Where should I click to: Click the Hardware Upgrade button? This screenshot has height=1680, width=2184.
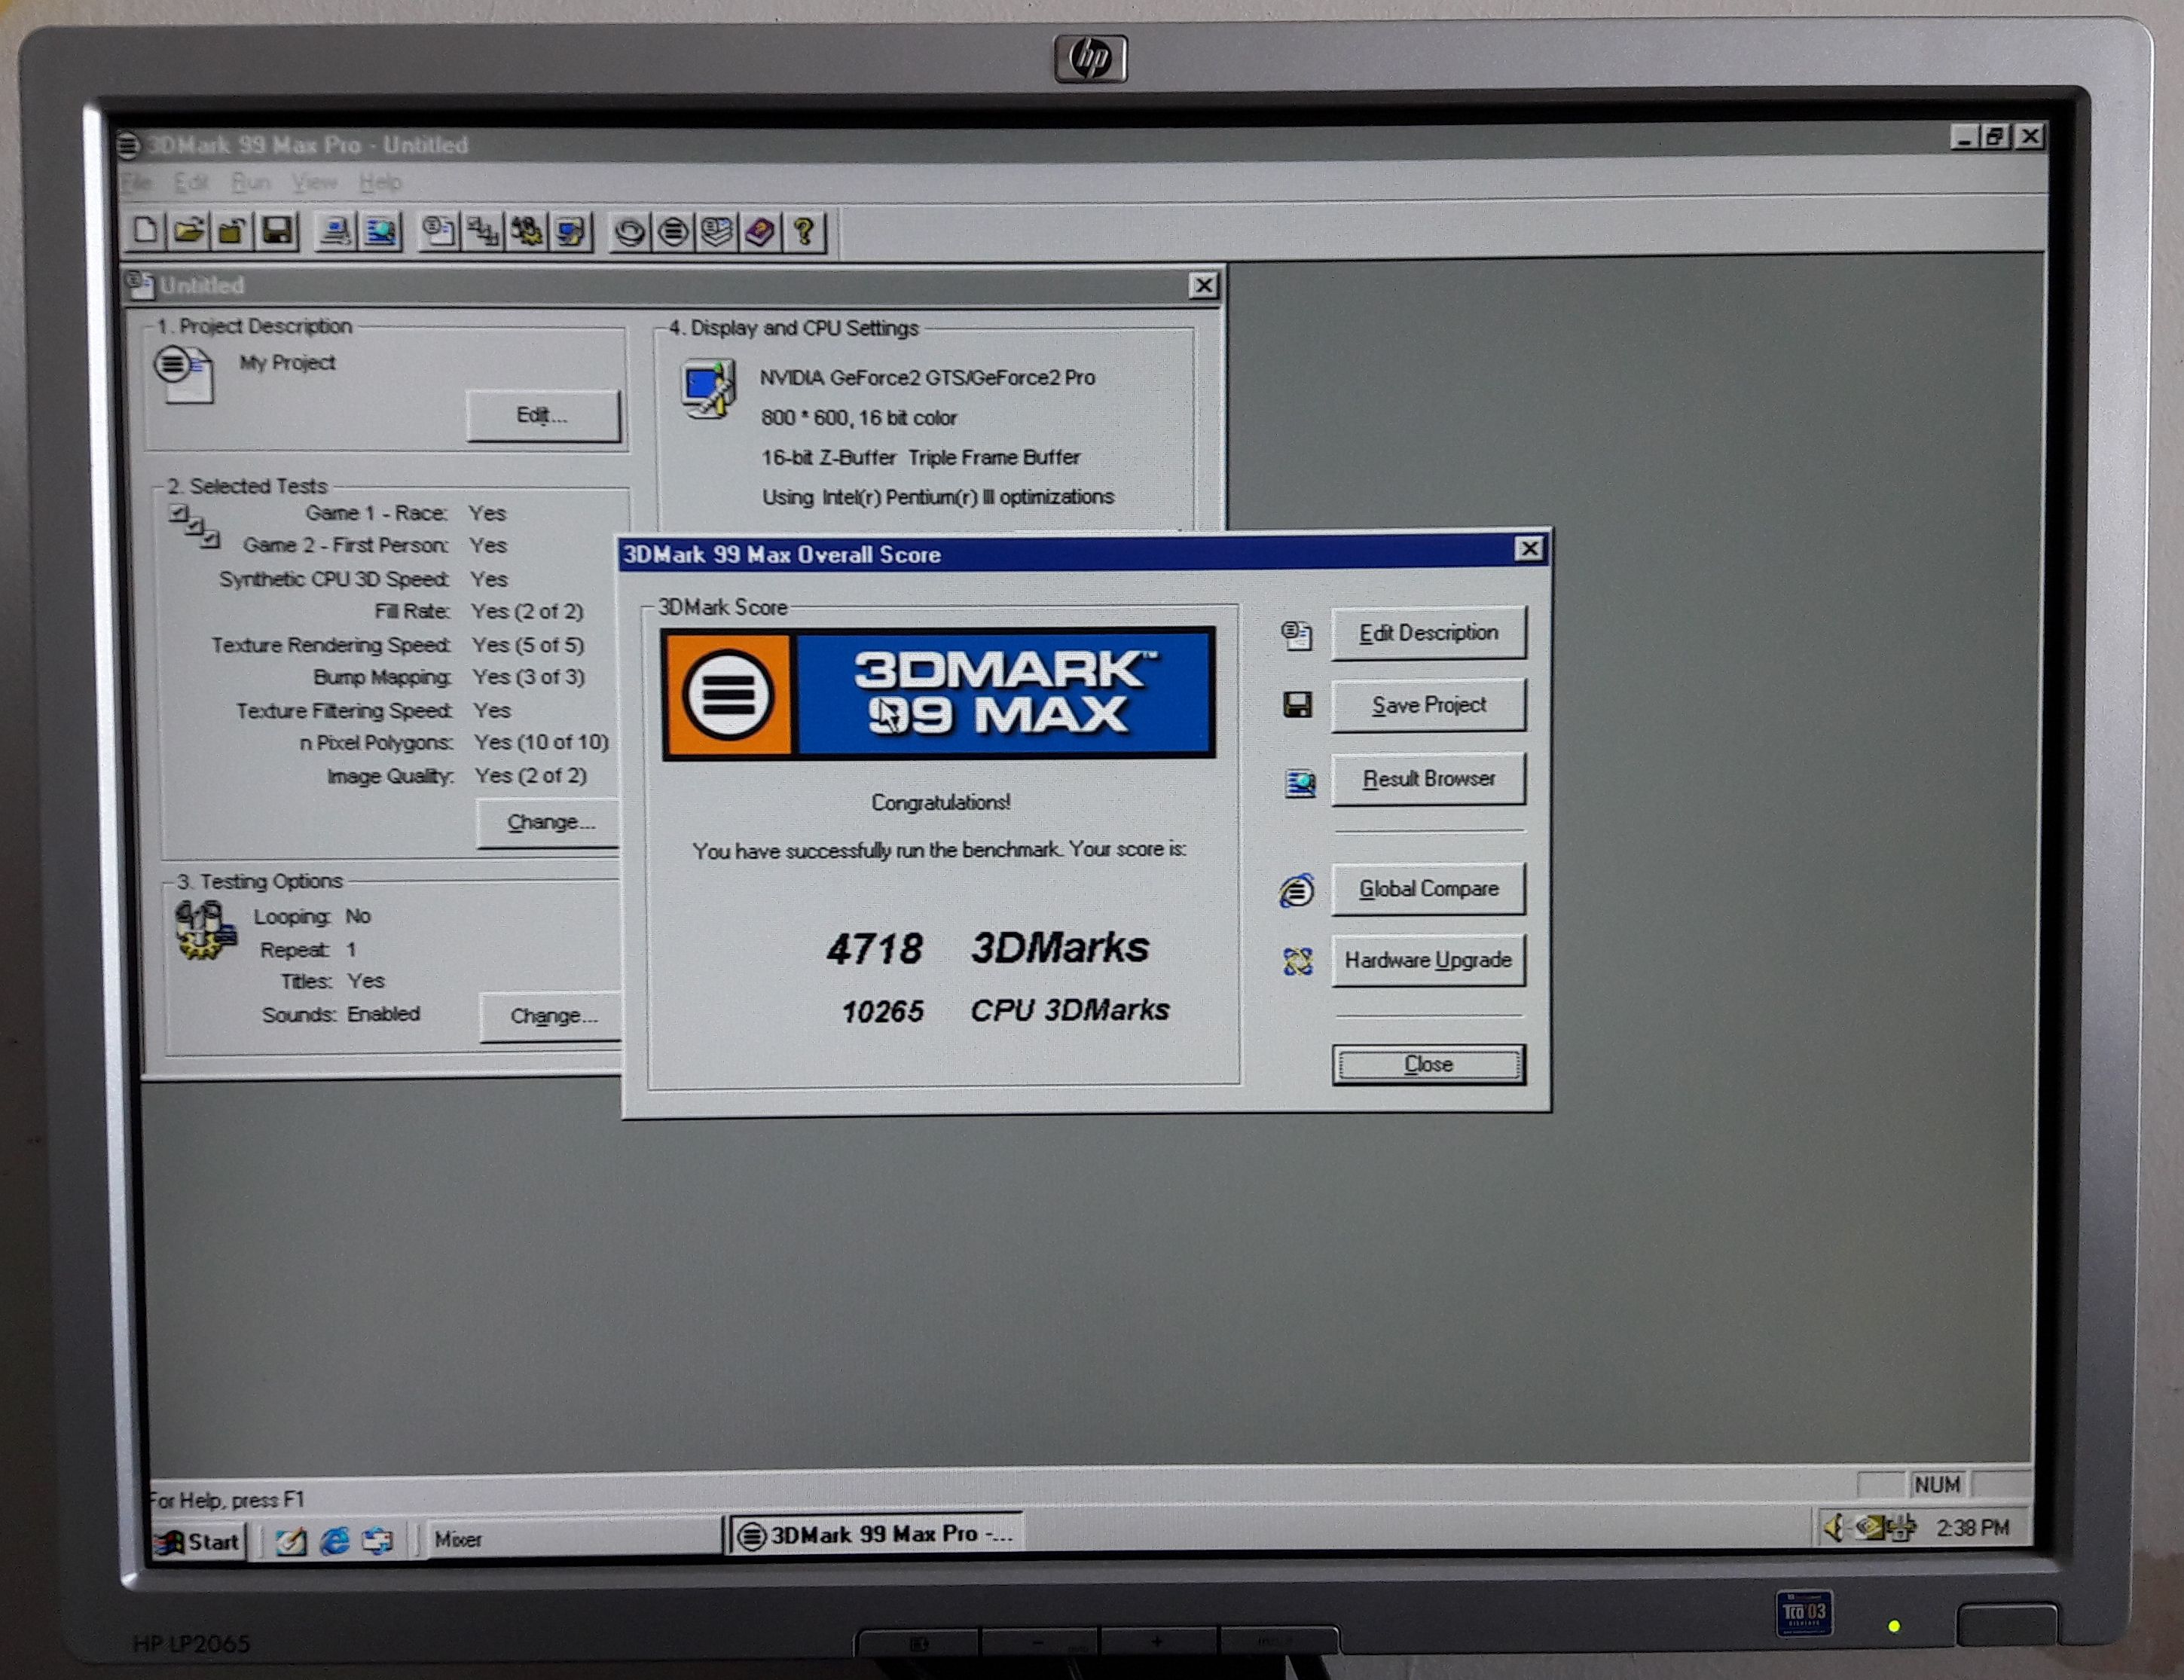[x=1428, y=960]
